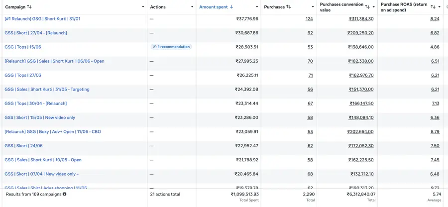Click the conversion value ₹166,147.50

pyautogui.click(x=361, y=103)
